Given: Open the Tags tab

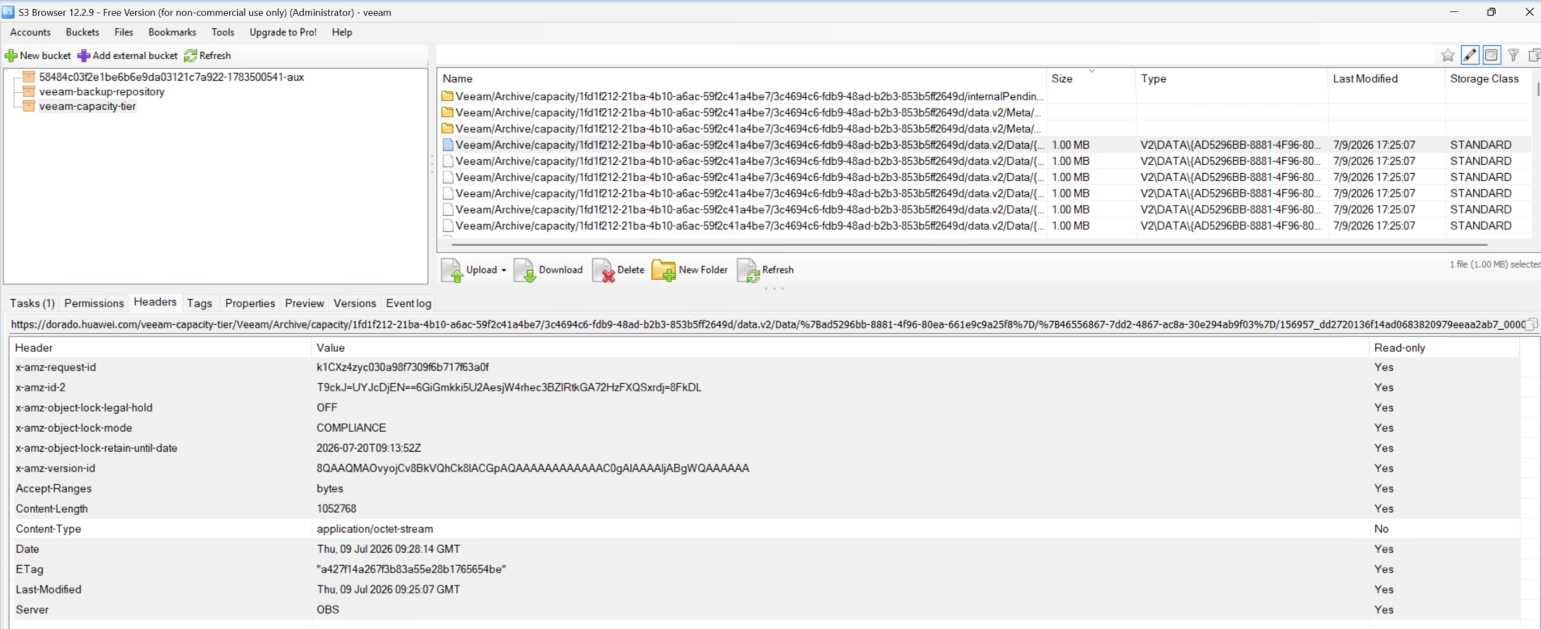Looking at the screenshot, I should [200, 303].
